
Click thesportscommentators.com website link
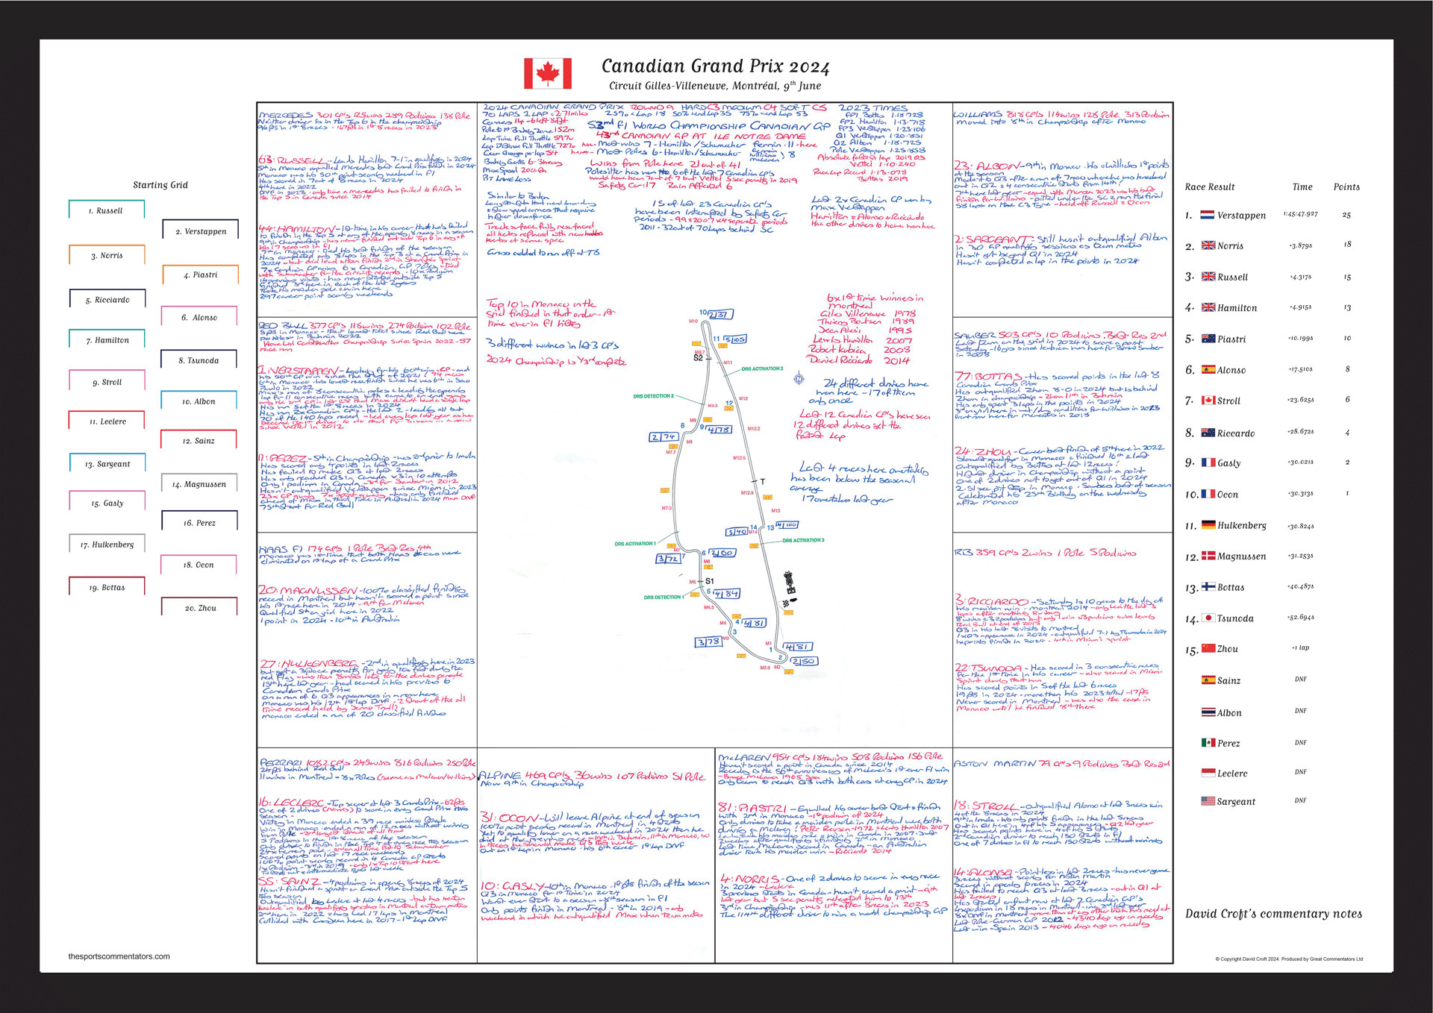click(119, 956)
